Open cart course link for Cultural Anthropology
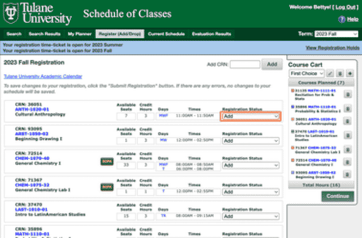Image resolution: width=362 pixels, height=238 pixels. tap(322, 120)
